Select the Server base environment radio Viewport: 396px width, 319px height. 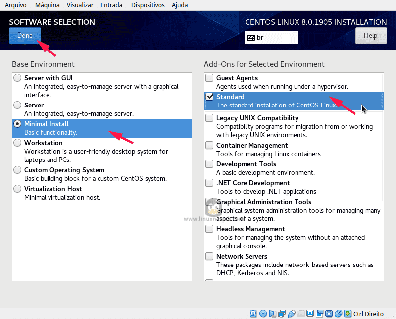click(x=17, y=105)
